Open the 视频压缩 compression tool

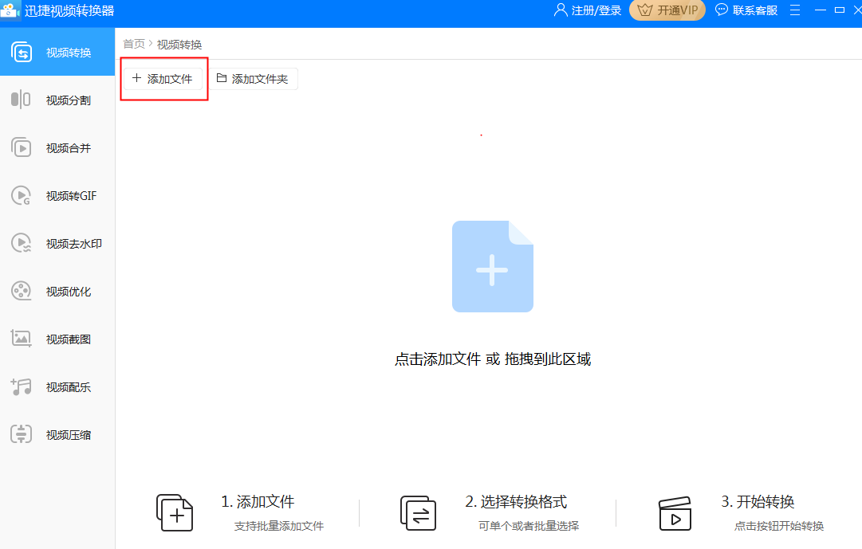[57, 434]
